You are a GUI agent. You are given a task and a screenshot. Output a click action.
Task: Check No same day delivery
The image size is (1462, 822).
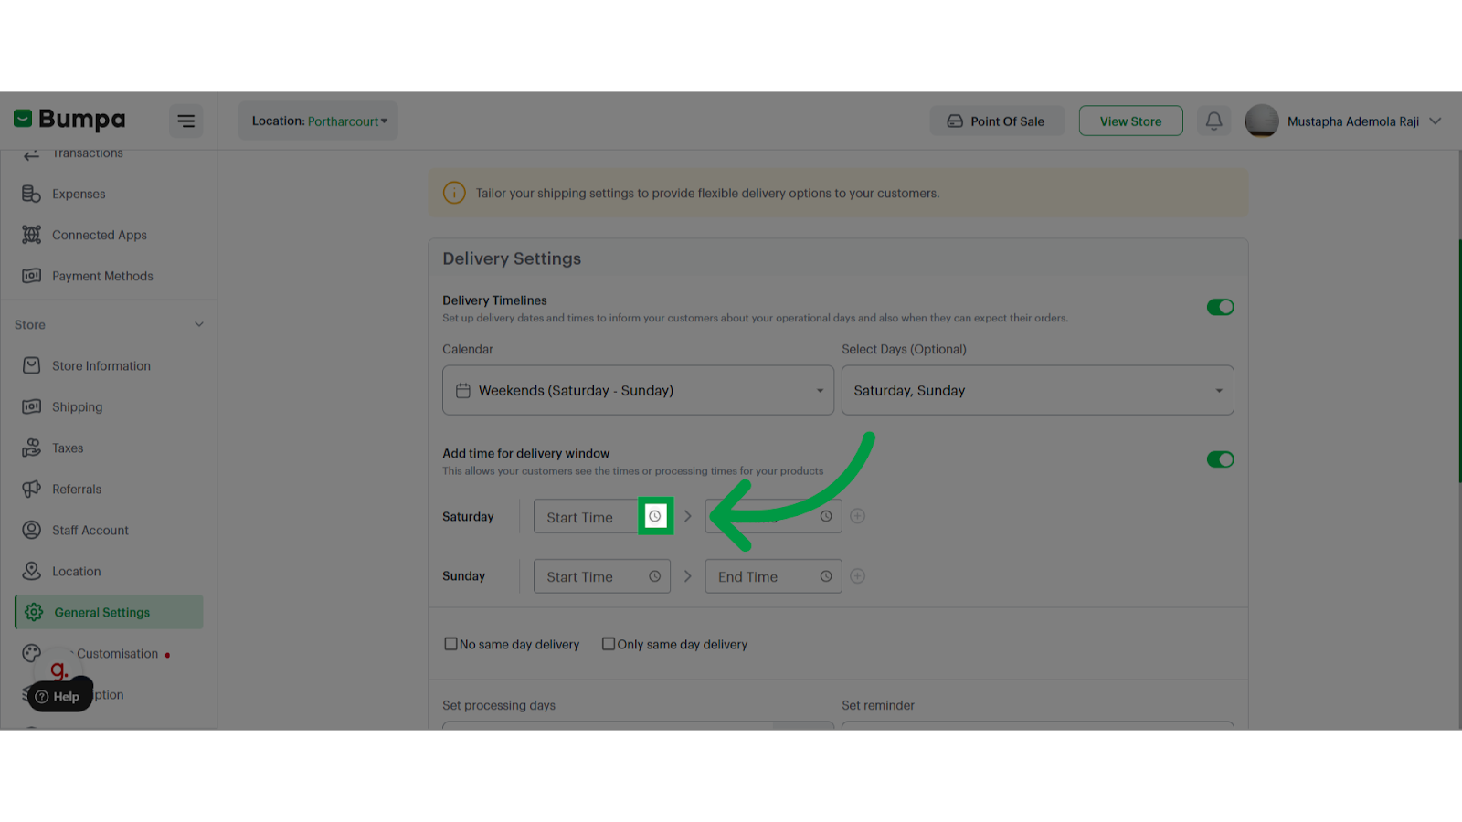pos(450,644)
